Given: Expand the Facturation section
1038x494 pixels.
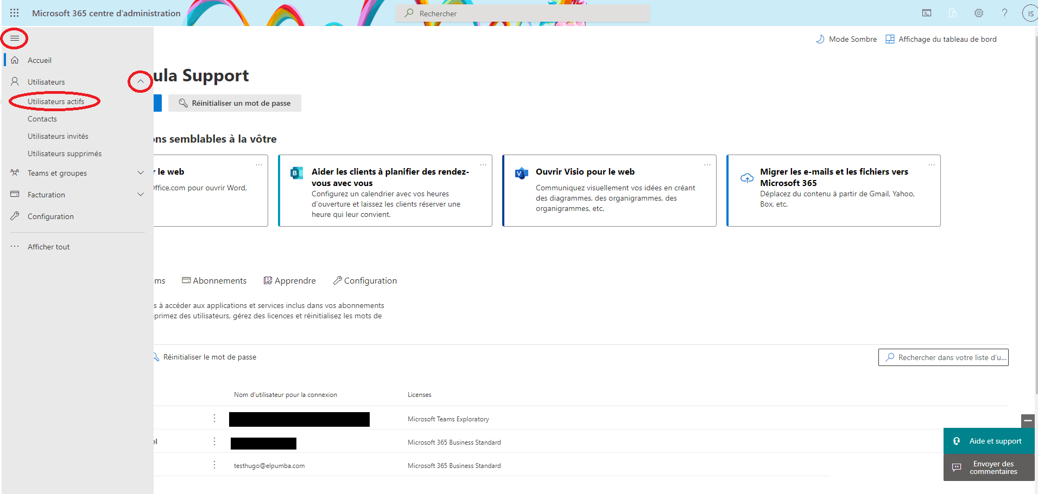Looking at the screenshot, I should (140, 195).
